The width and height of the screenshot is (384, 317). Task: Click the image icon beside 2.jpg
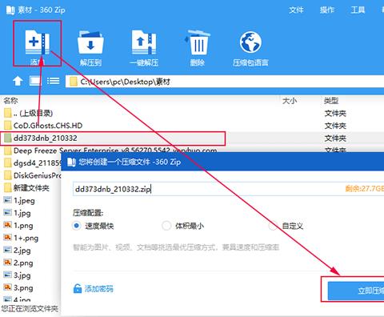(x=7, y=250)
